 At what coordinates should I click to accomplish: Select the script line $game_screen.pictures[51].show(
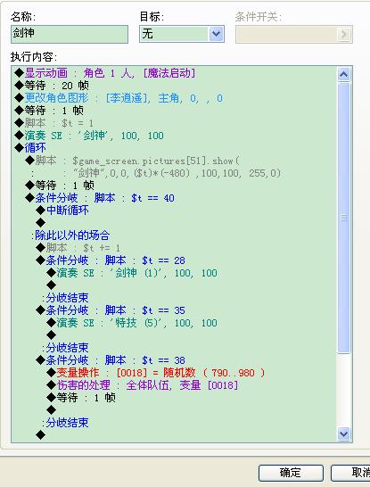[133, 161]
